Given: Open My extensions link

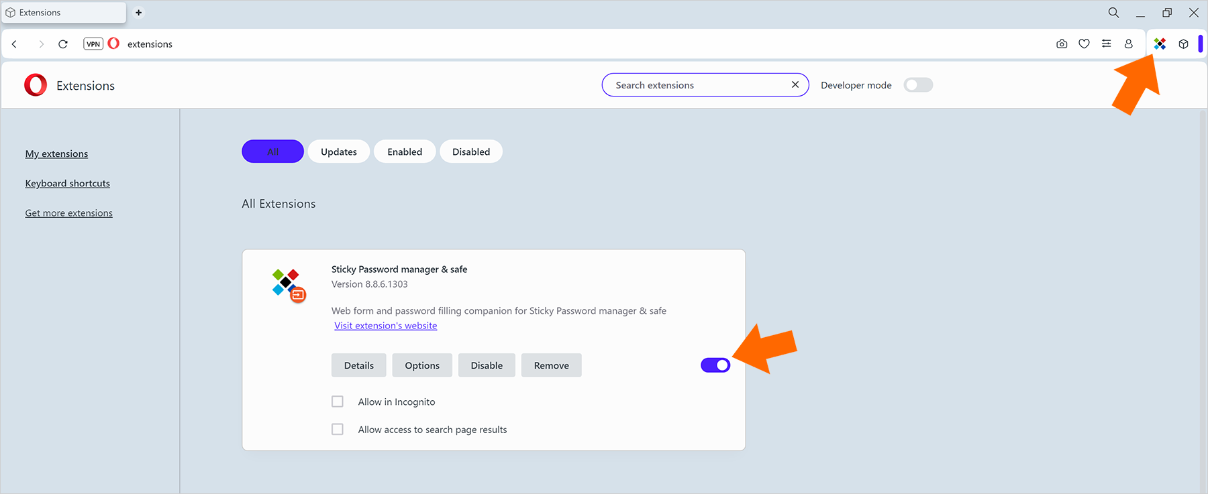Looking at the screenshot, I should point(56,153).
